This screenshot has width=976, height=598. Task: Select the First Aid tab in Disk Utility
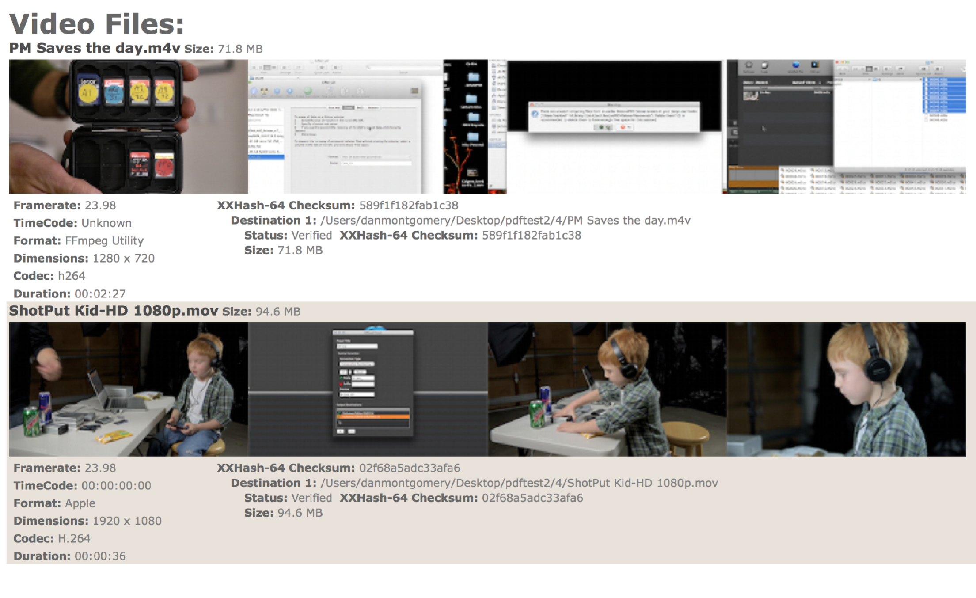334,108
